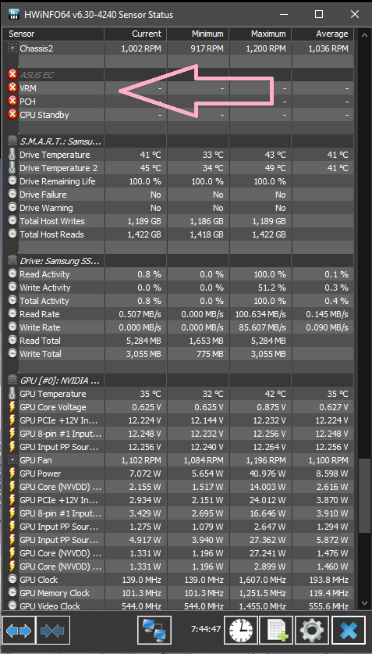Click the red X icon beside ASUS EC
Screen dimensions: 372x654
(x=13, y=75)
